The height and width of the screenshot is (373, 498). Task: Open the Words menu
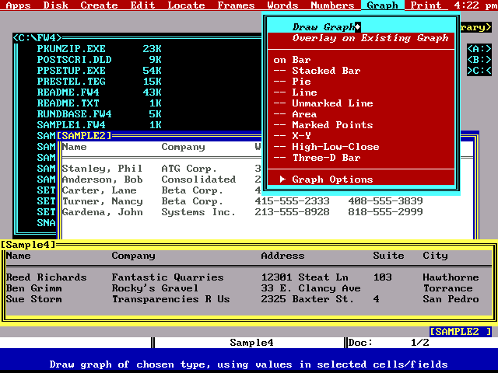coord(282,5)
